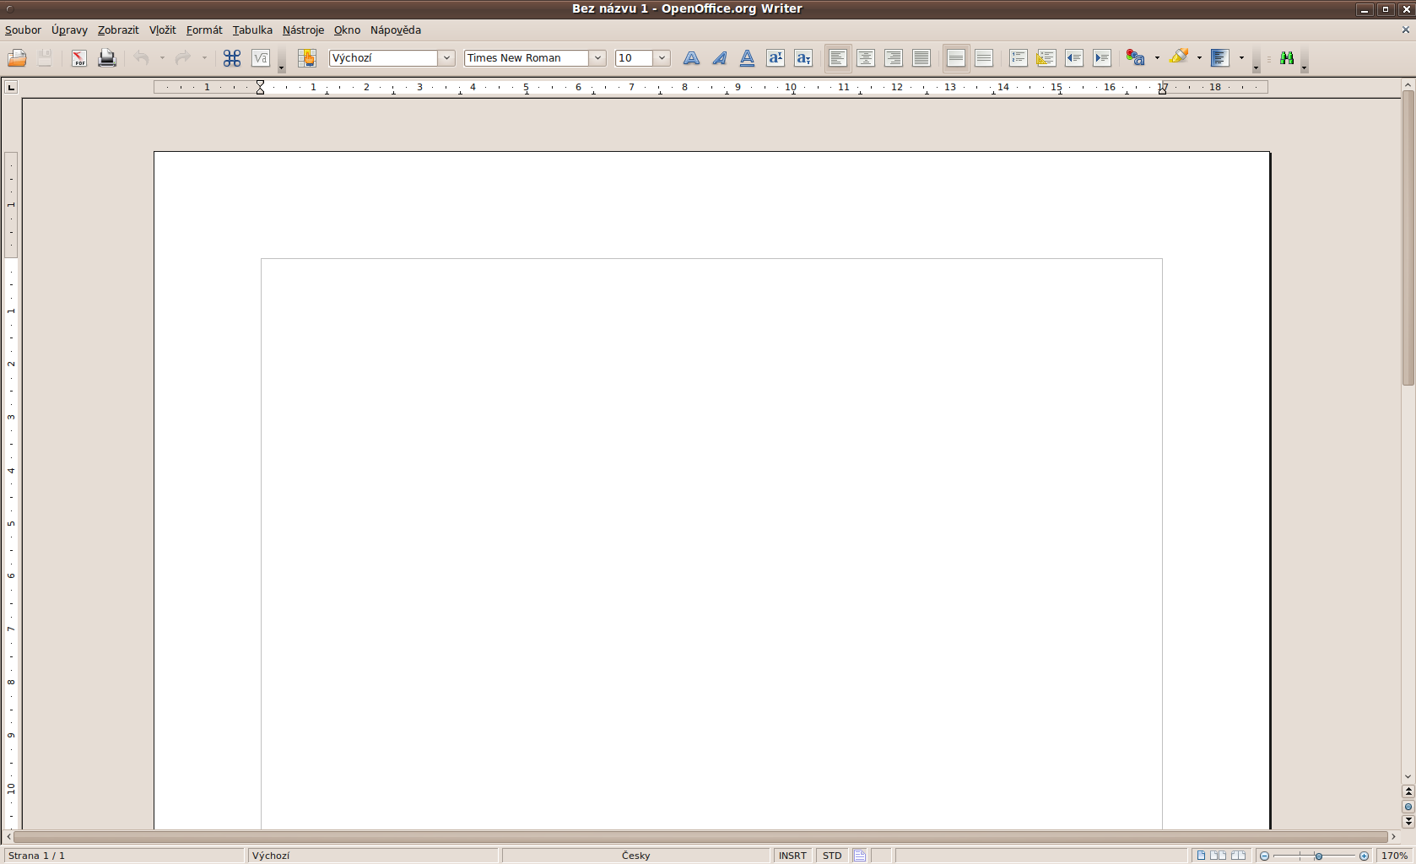Apply italic with the slanted A icon
This screenshot has height=864, width=1416.
tap(719, 58)
